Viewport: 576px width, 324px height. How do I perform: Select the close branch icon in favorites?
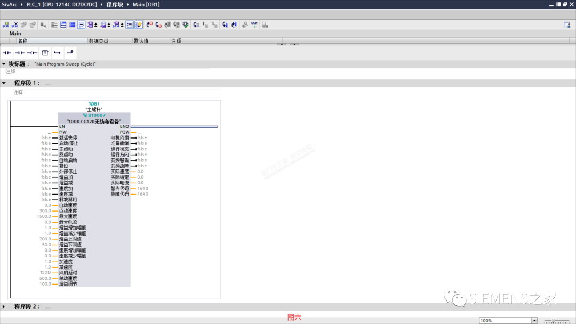[70, 52]
